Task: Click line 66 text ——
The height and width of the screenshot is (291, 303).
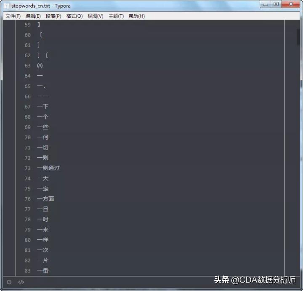Action: pos(43,96)
